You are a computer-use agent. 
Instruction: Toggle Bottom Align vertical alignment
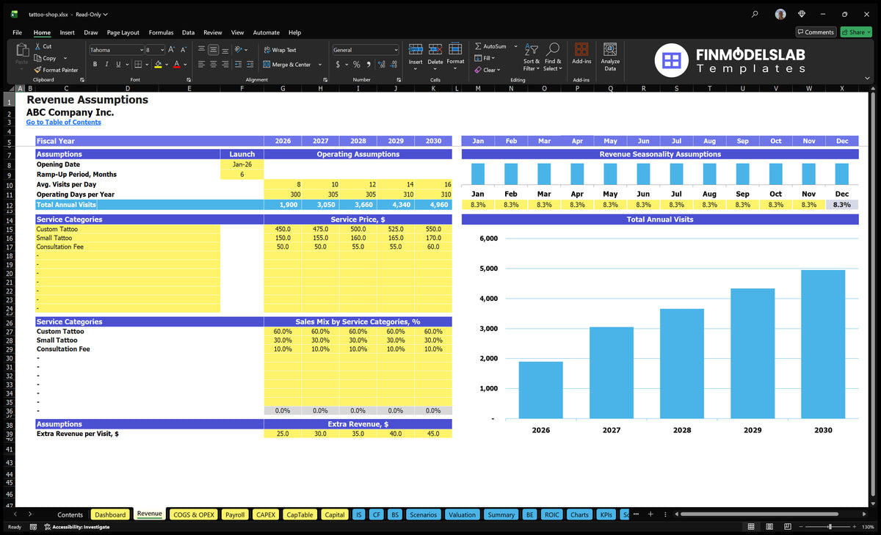225,50
